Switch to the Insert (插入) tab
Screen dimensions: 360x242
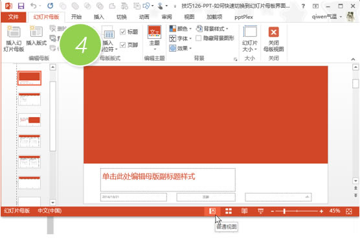(x=98, y=17)
